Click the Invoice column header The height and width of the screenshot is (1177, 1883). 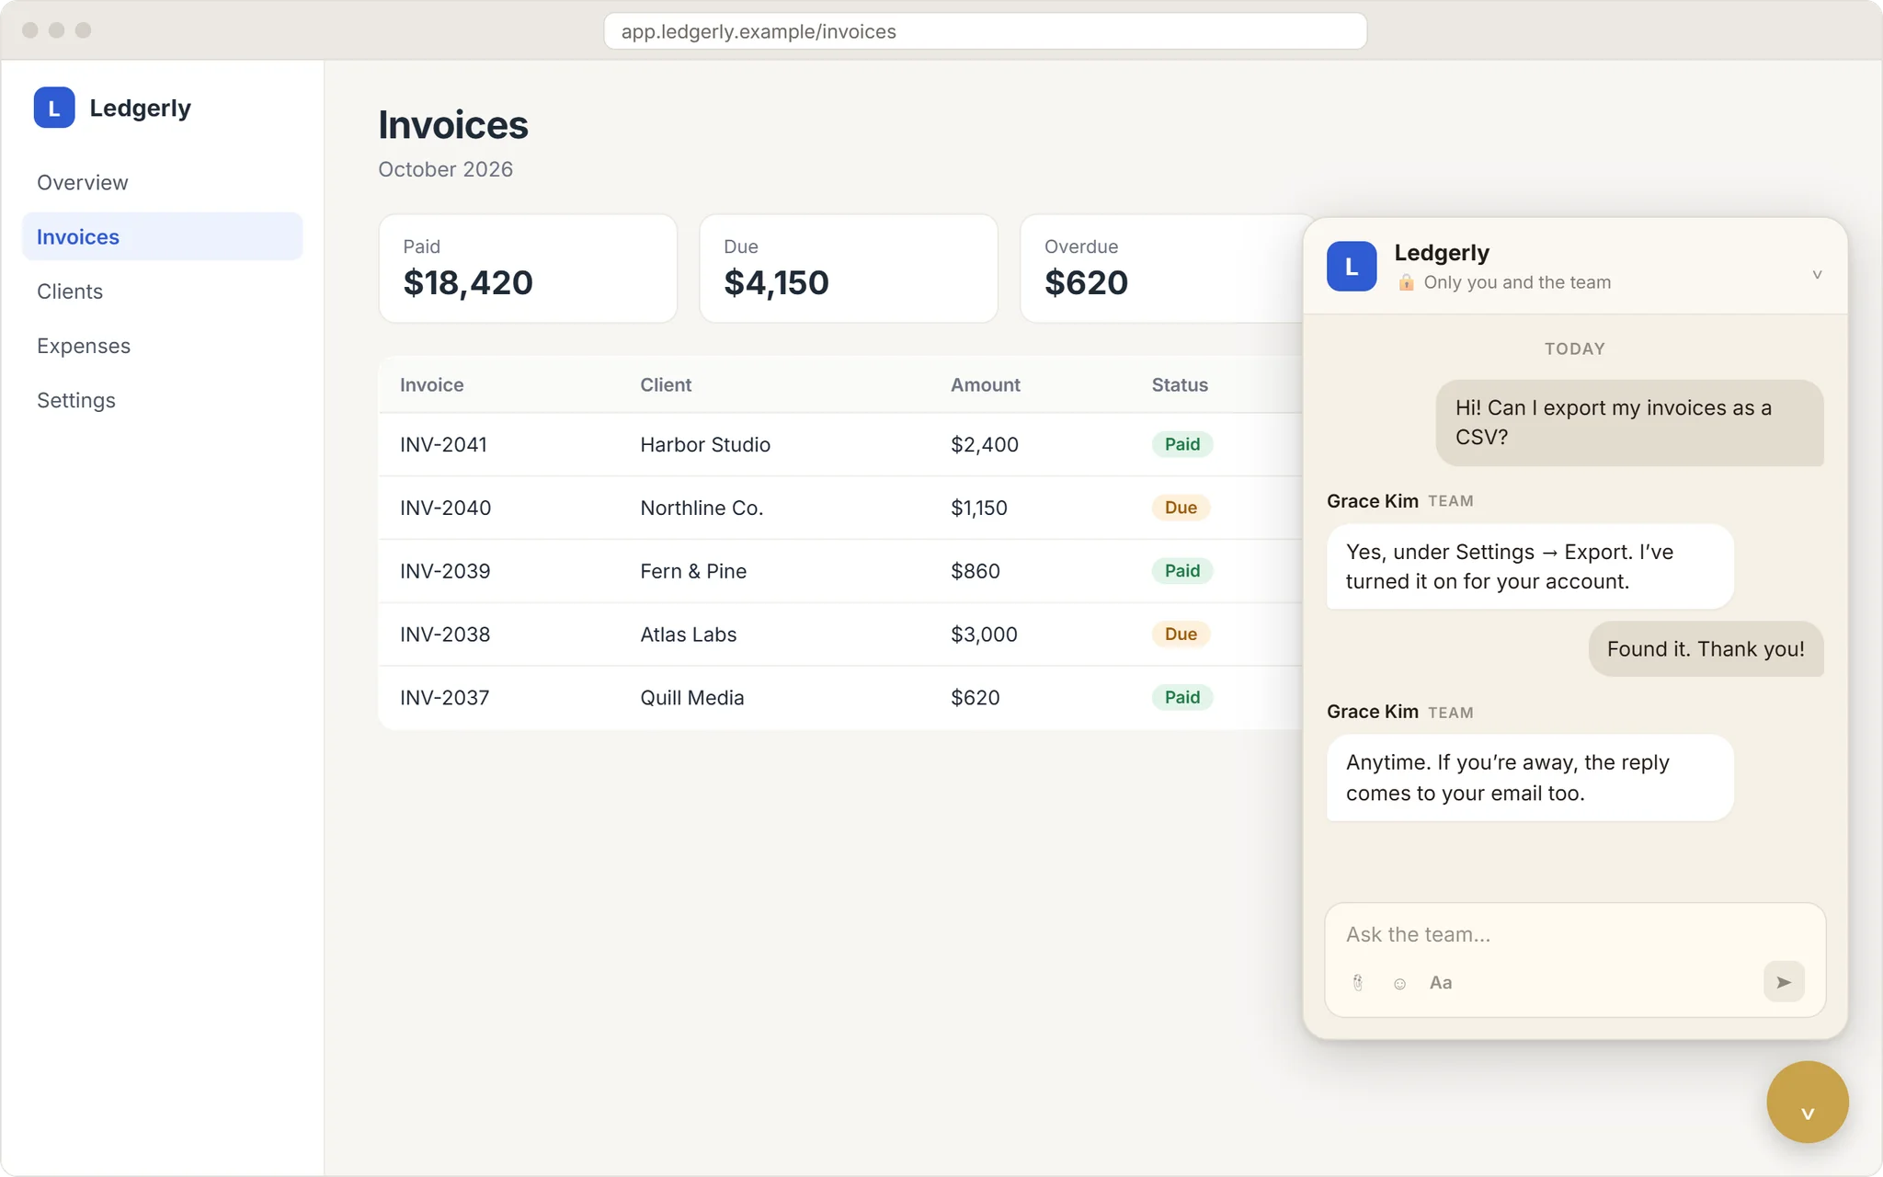[431, 385]
